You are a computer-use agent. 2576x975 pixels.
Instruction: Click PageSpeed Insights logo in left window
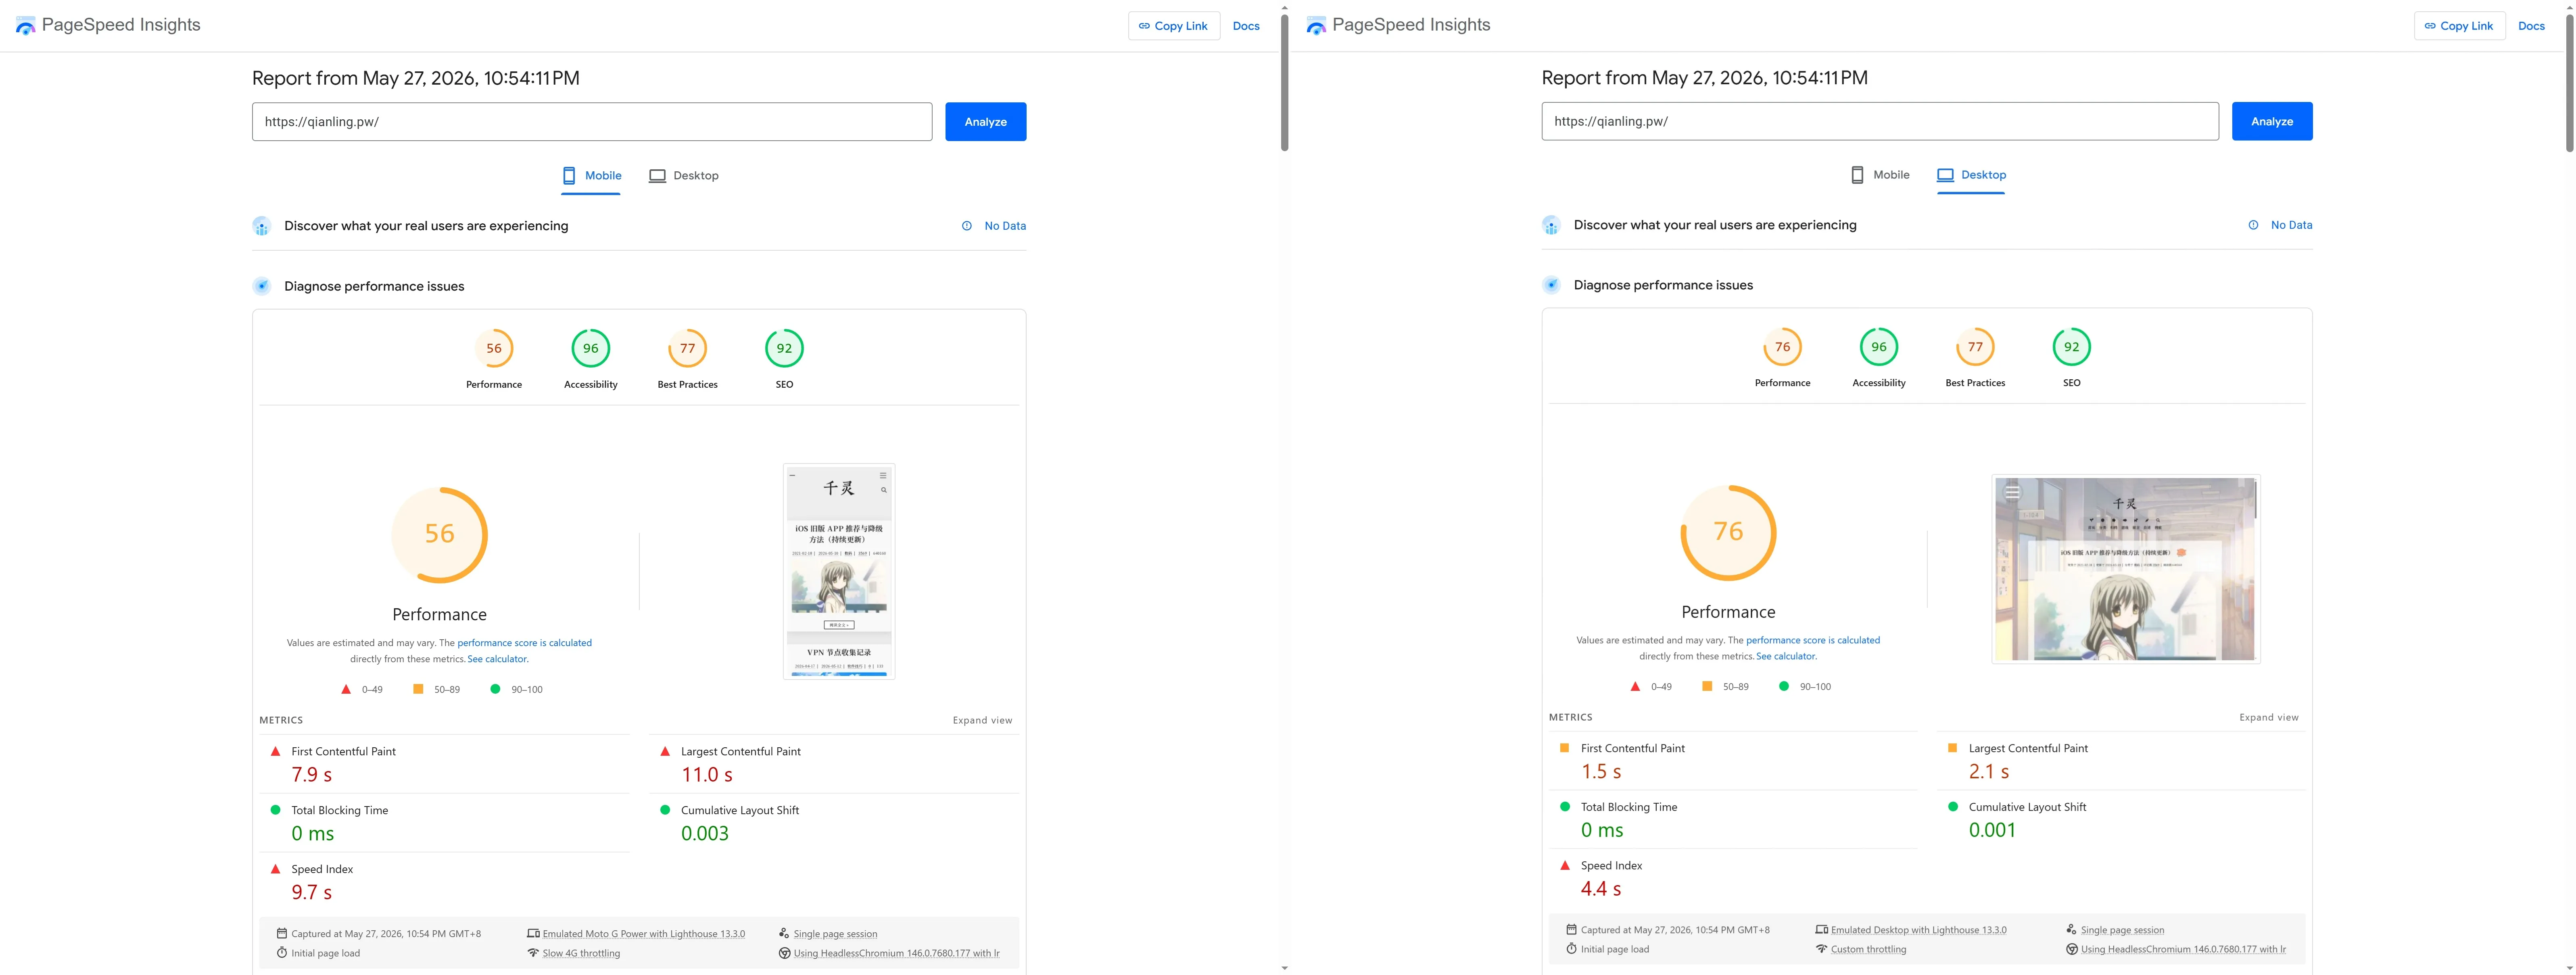tap(26, 26)
